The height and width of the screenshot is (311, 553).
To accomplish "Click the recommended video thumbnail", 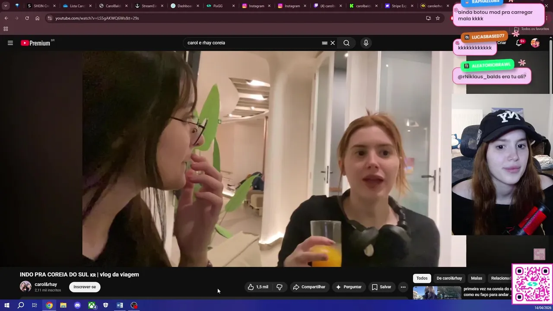I will [x=437, y=293].
